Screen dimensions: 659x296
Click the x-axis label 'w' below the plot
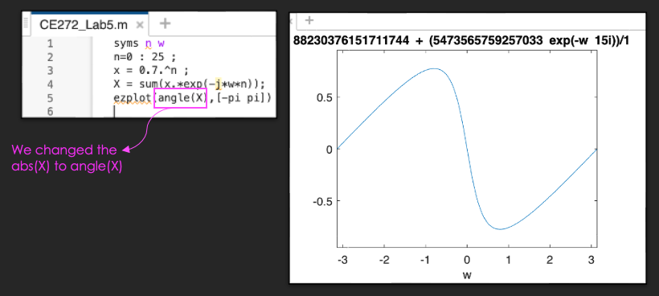tap(468, 274)
